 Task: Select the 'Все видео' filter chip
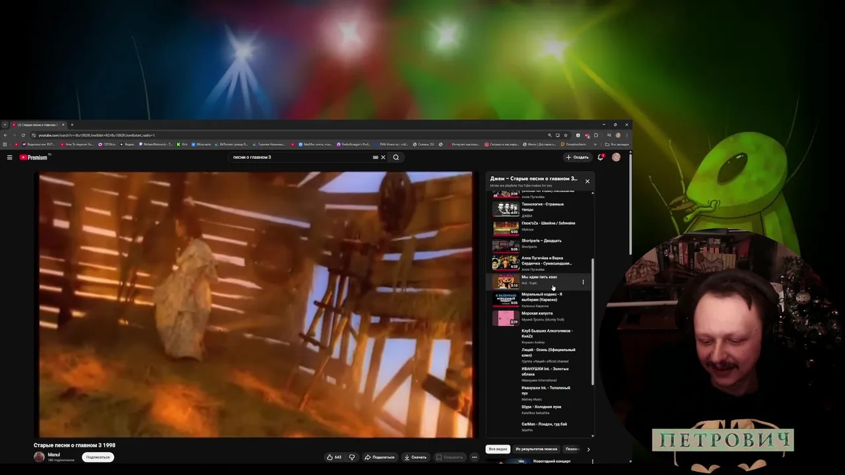point(498,449)
